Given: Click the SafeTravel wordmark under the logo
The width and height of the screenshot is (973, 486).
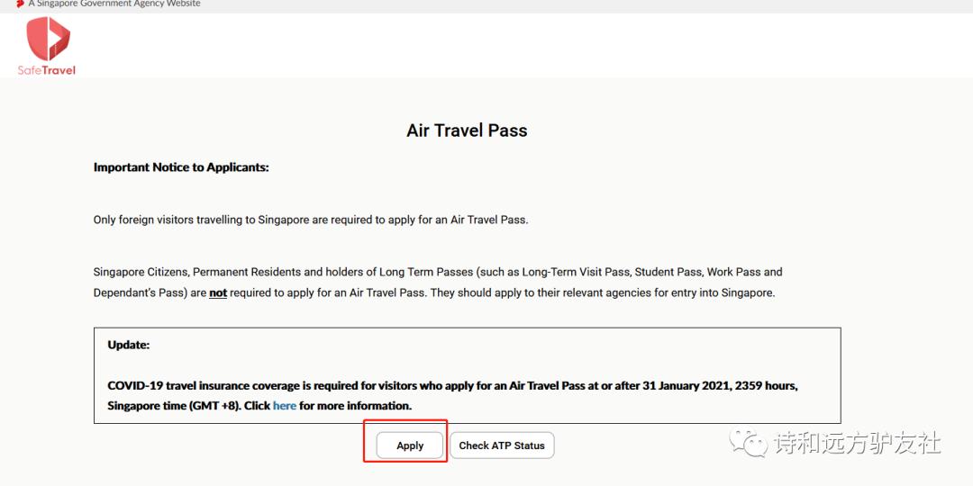Looking at the screenshot, I should [x=47, y=70].
